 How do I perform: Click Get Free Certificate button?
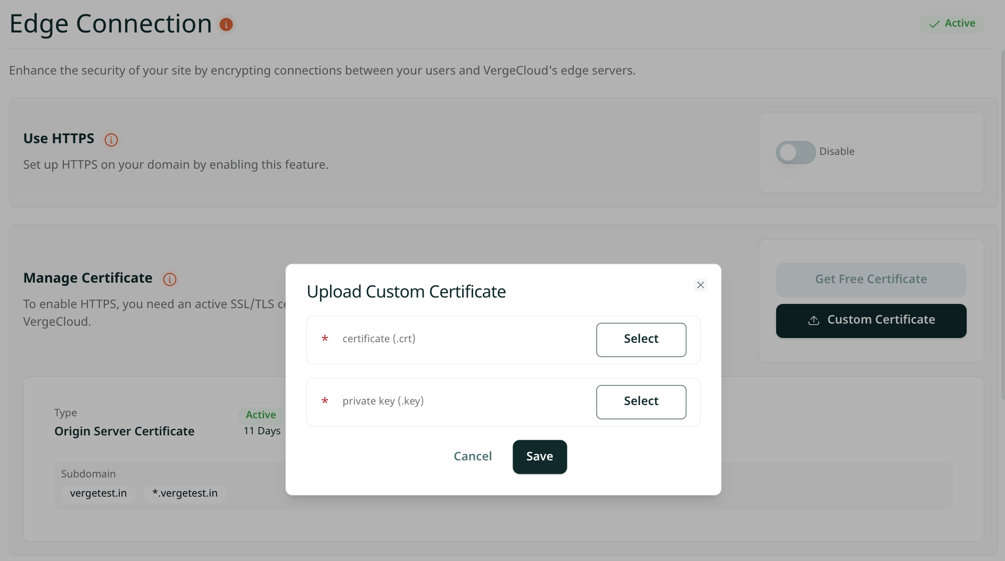871,279
